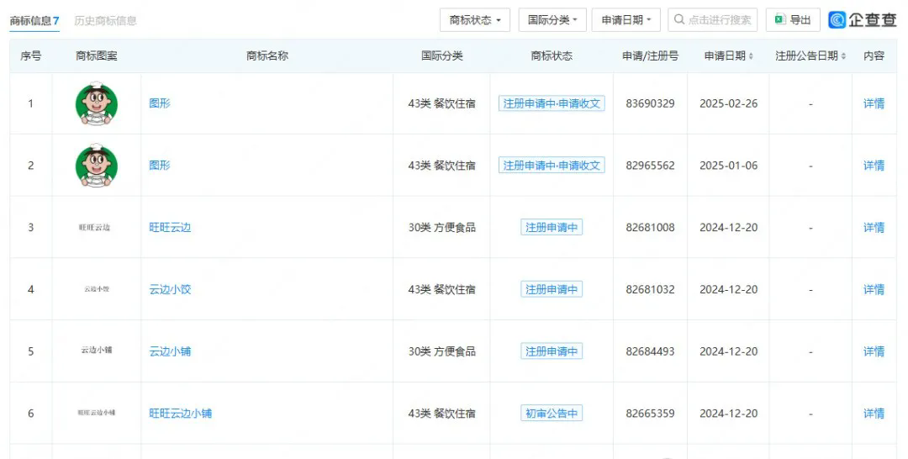Expand the 商标状态 filter dropdown
Image resolution: width=908 pixels, height=459 pixels.
point(474,19)
